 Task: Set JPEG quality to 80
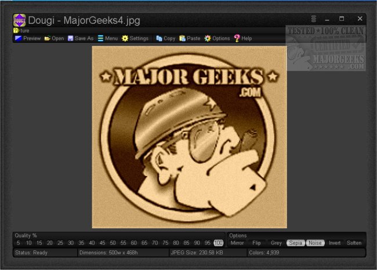point(176,243)
